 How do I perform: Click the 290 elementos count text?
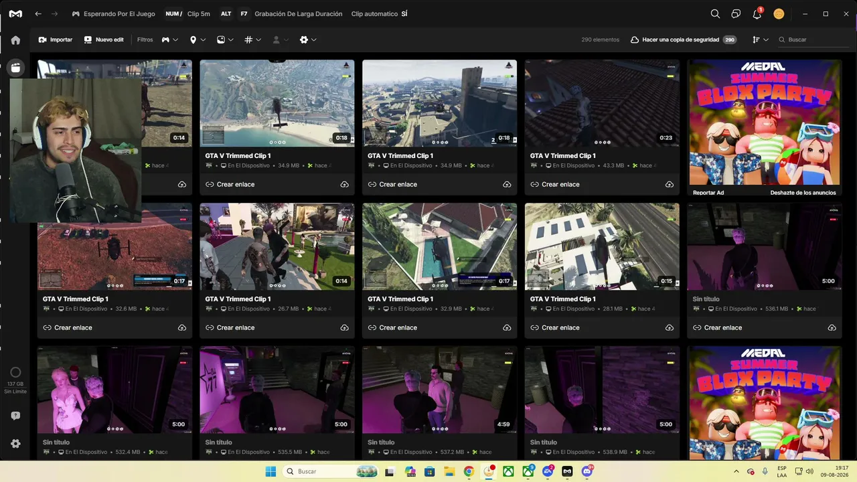(601, 40)
